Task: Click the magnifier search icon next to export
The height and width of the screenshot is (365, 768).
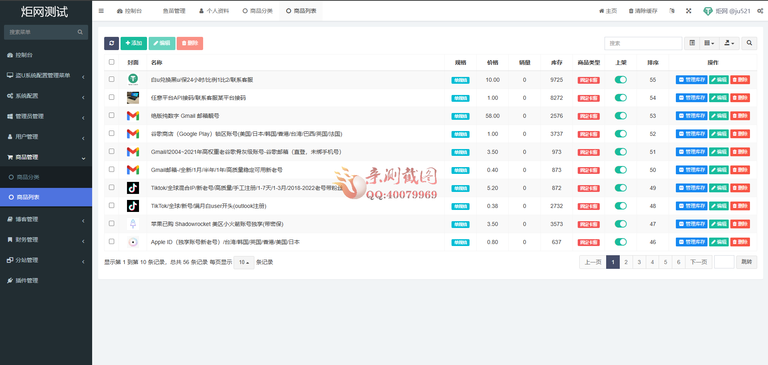Action: tap(749, 43)
